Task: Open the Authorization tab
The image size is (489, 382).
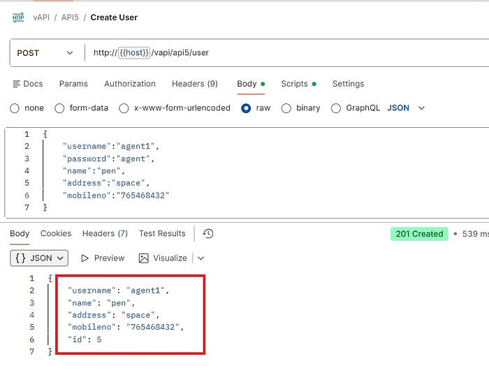Action: click(x=130, y=84)
